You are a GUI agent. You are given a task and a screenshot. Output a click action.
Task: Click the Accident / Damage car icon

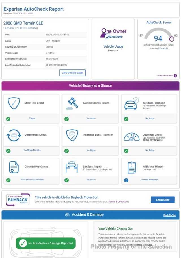[132, 104]
